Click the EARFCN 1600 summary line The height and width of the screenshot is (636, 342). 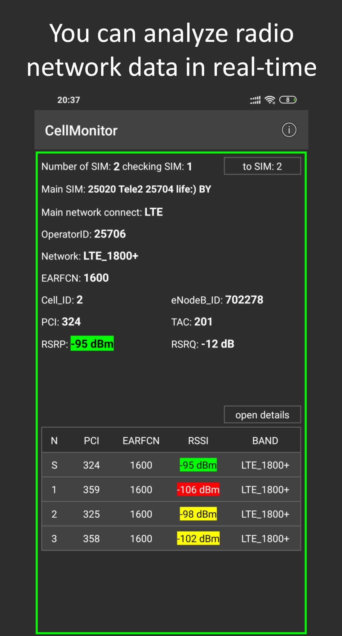point(75,278)
